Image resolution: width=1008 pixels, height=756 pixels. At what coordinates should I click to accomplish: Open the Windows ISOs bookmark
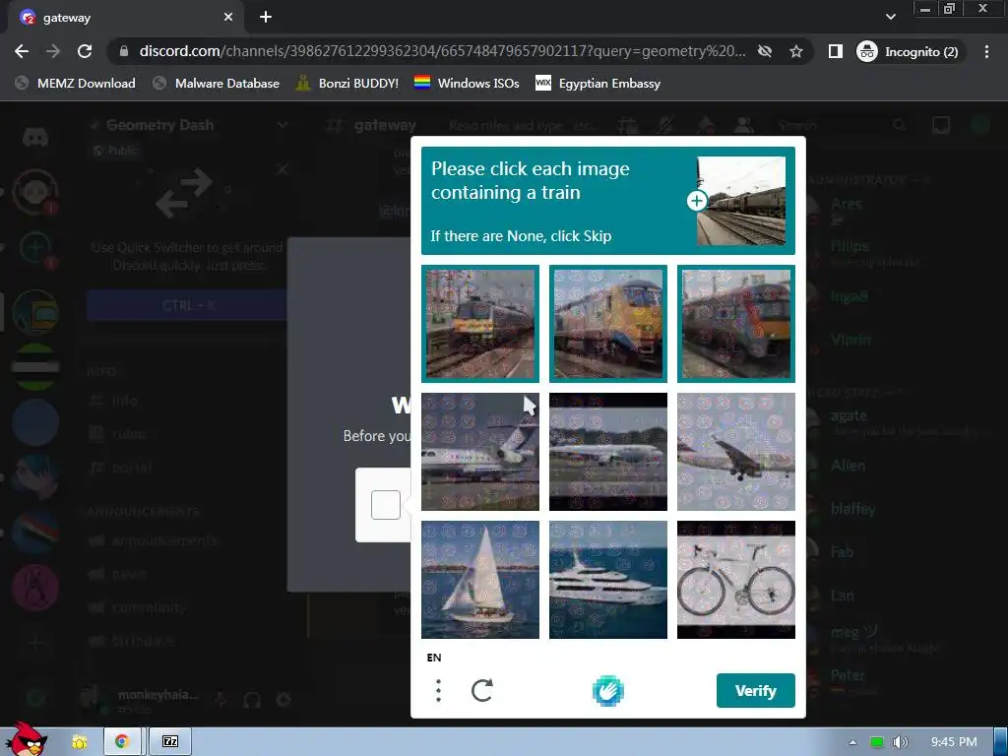[x=467, y=83]
